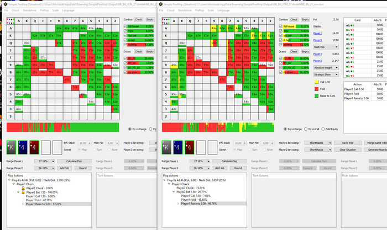Image resolution: width=387 pixels, height=230 pixels.
Task: Open File menu in right window
Action: coord(161,10)
